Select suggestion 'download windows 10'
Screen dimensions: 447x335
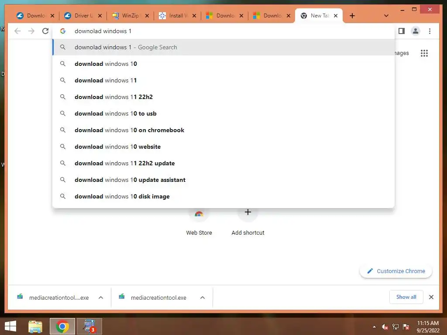(223, 64)
